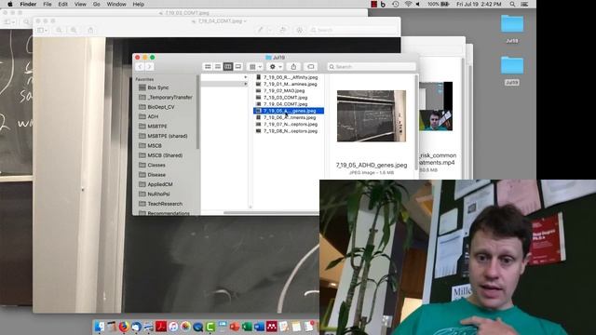
Task: Open the group-by arrangement dropdown
Action: click(x=255, y=66)
